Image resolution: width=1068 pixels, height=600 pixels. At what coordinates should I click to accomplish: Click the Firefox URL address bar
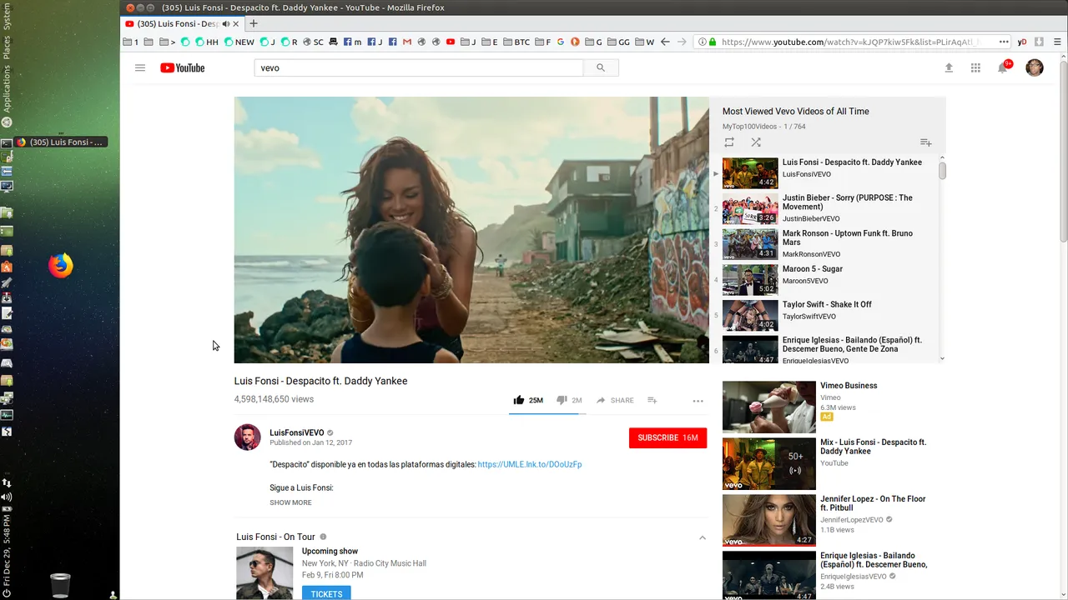coord(851,42)
